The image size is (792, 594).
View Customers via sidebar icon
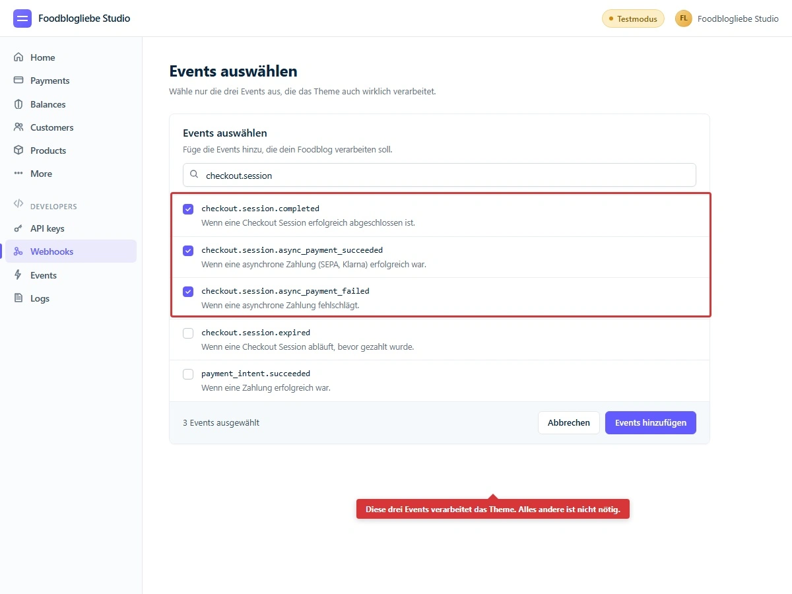point(20,127)
